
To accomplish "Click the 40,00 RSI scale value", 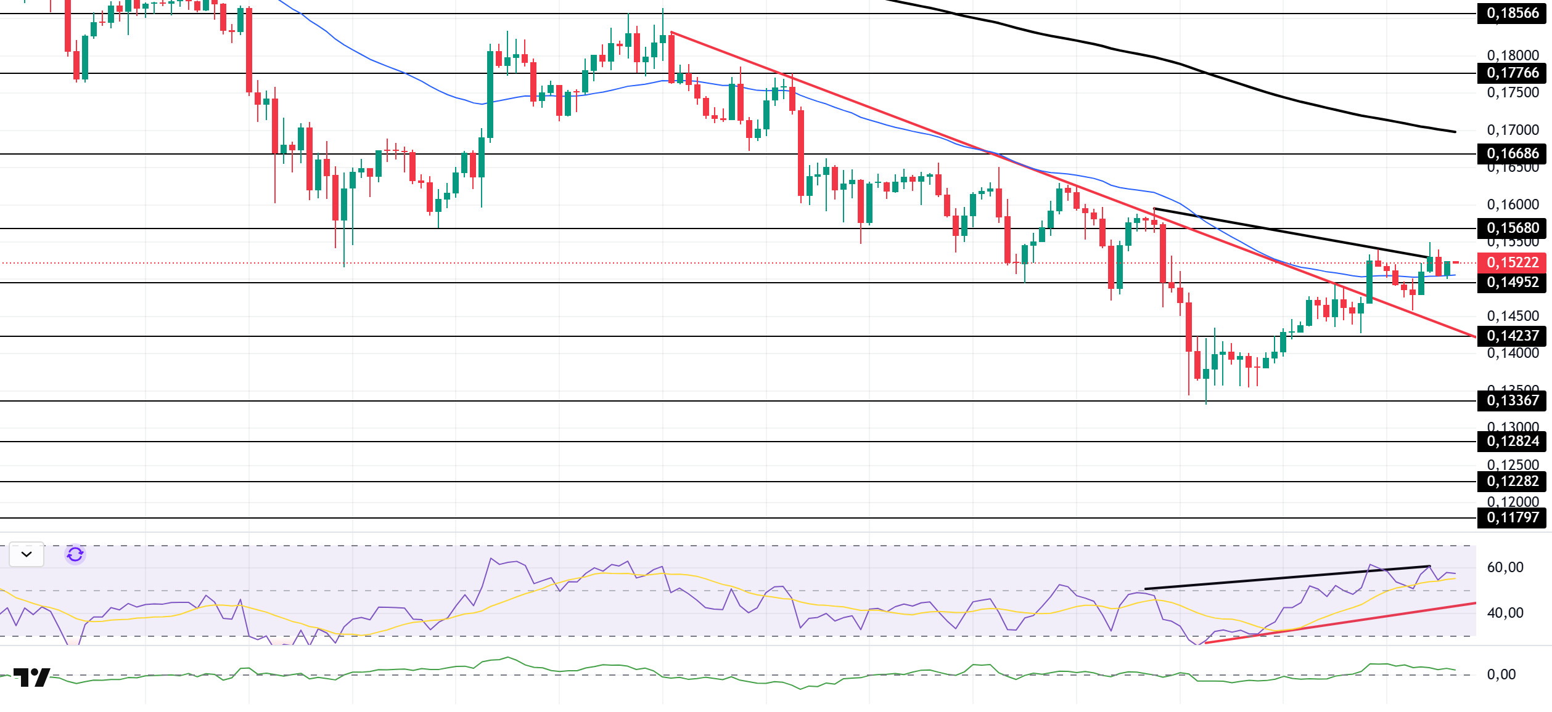I will pyautogui.click(x=1505, y=613).
